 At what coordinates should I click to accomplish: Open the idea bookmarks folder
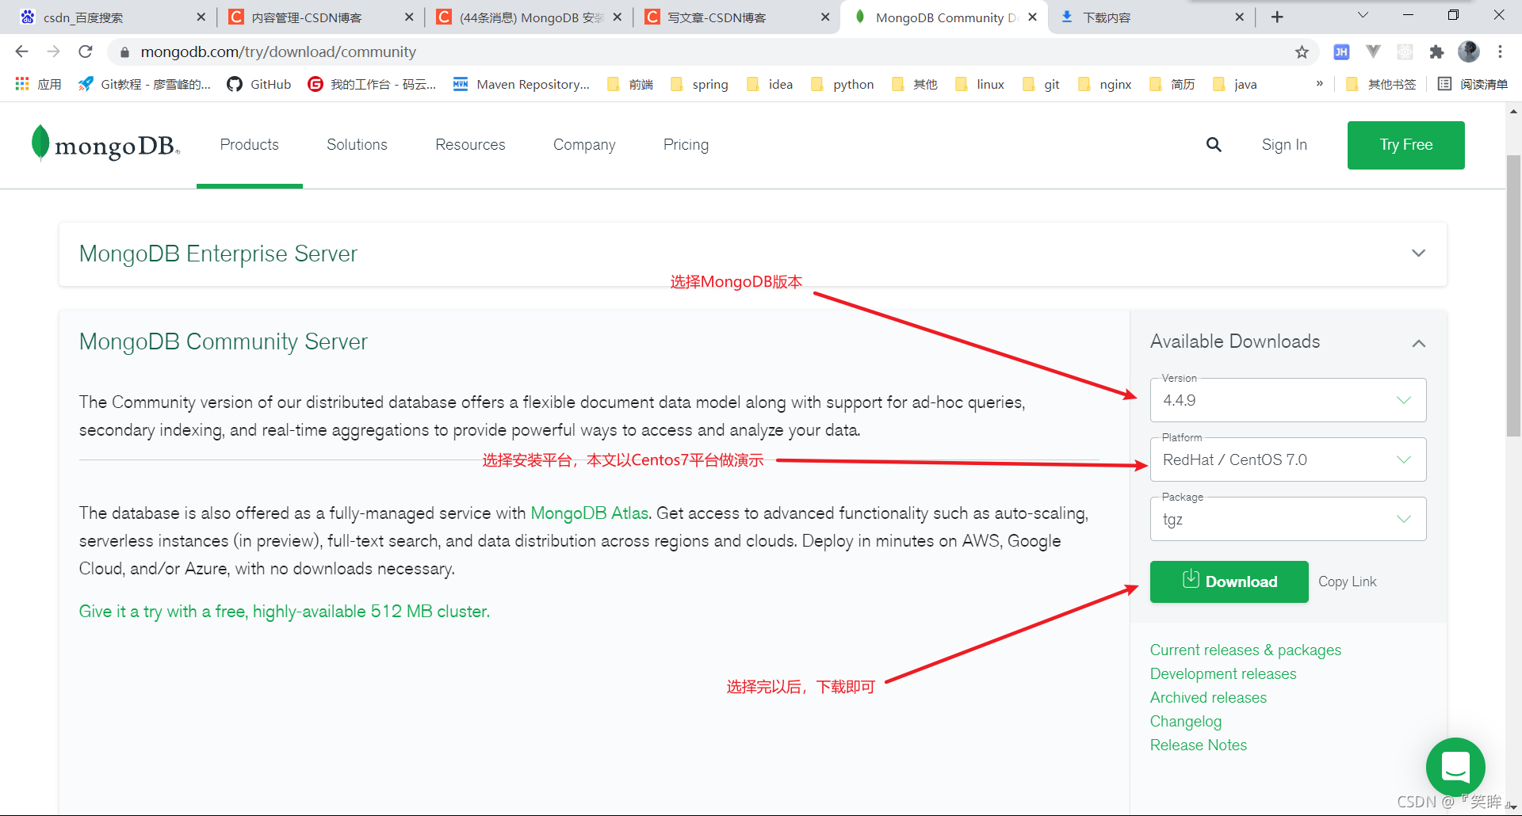coord(770,84)
